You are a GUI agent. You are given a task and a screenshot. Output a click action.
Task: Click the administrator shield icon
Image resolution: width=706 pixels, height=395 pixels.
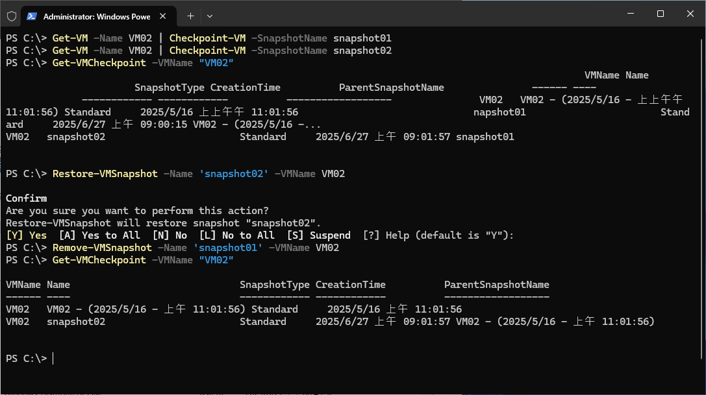point(11,16)
